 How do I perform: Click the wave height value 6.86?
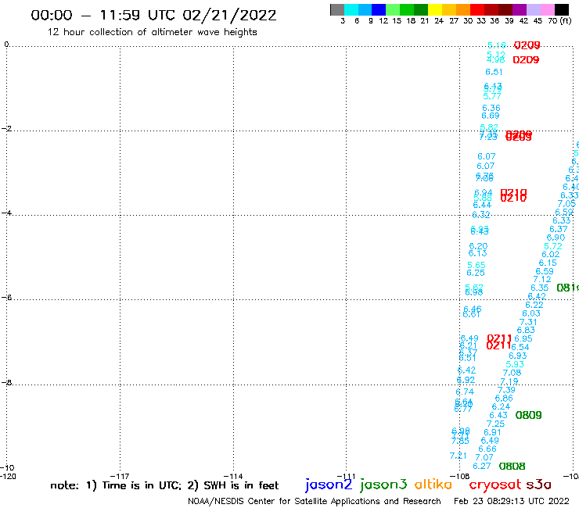tap(504, 399)
